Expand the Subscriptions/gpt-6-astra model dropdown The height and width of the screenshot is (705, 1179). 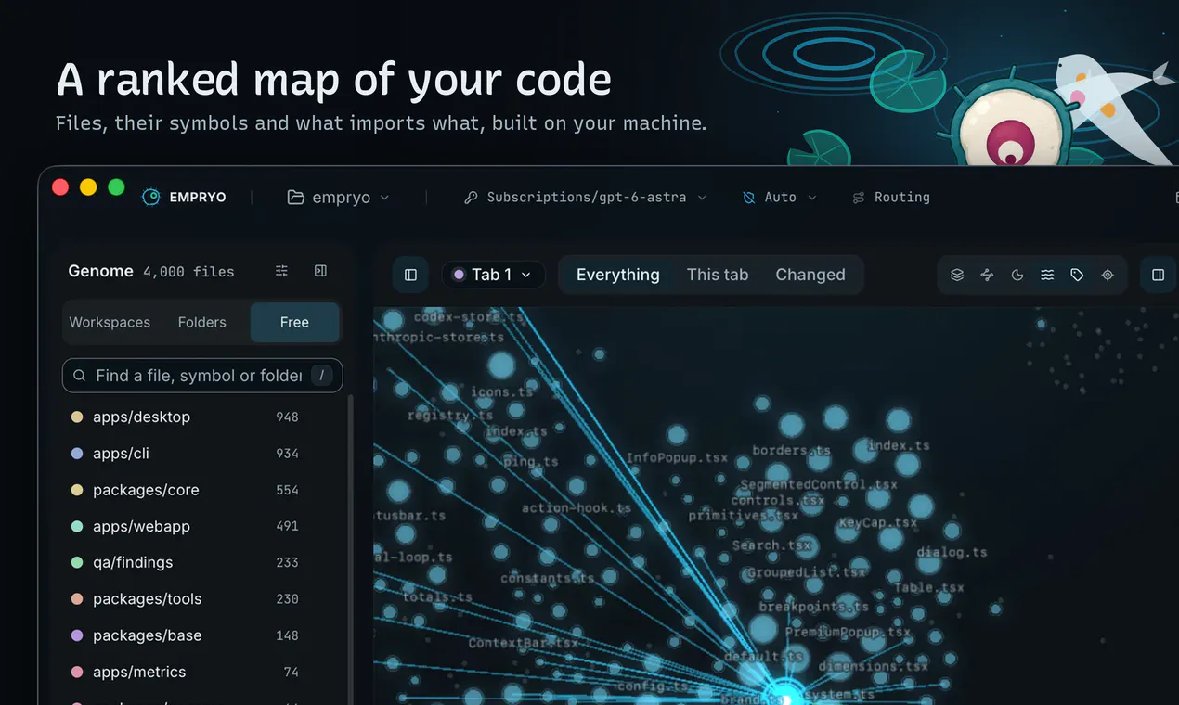tap(702, 198)
